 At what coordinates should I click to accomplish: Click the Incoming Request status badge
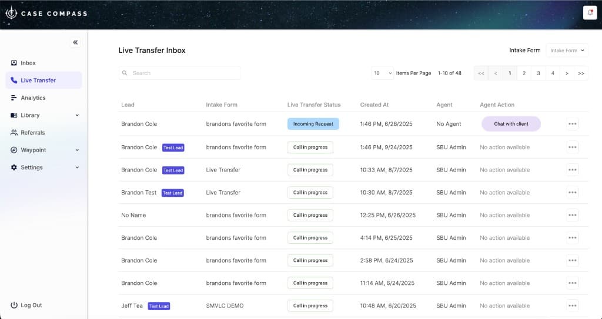[x=313, y=124]
